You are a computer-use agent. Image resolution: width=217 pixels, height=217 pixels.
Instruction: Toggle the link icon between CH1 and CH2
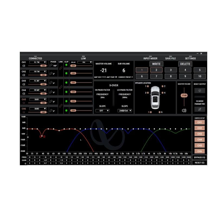pos(61,69)
